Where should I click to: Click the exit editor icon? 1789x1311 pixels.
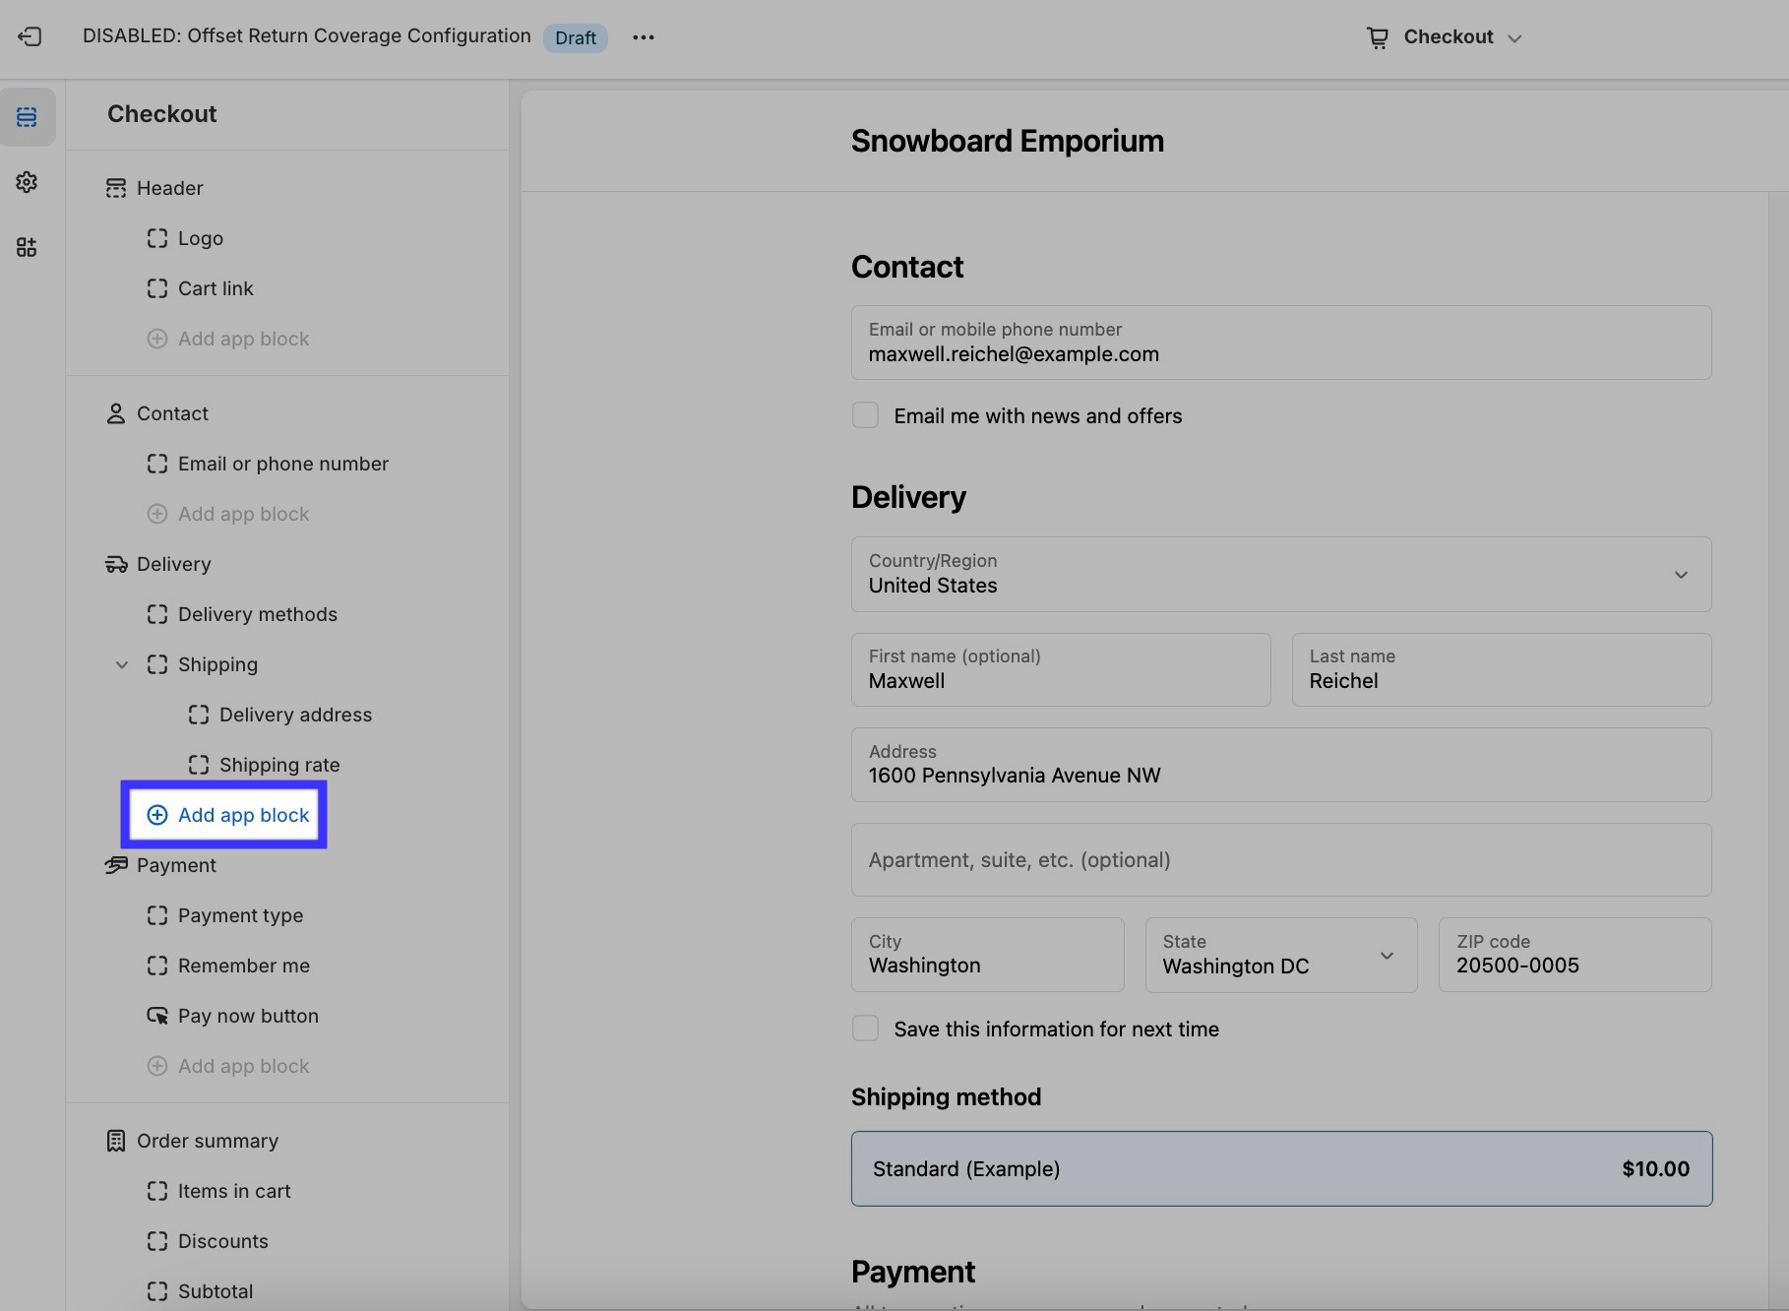pyautogui.click(x=30, y=37)
